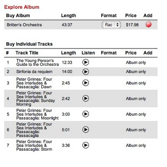Play the Moonlight track preview
Screen dimensions: 167x167
(x=86, y=114)
